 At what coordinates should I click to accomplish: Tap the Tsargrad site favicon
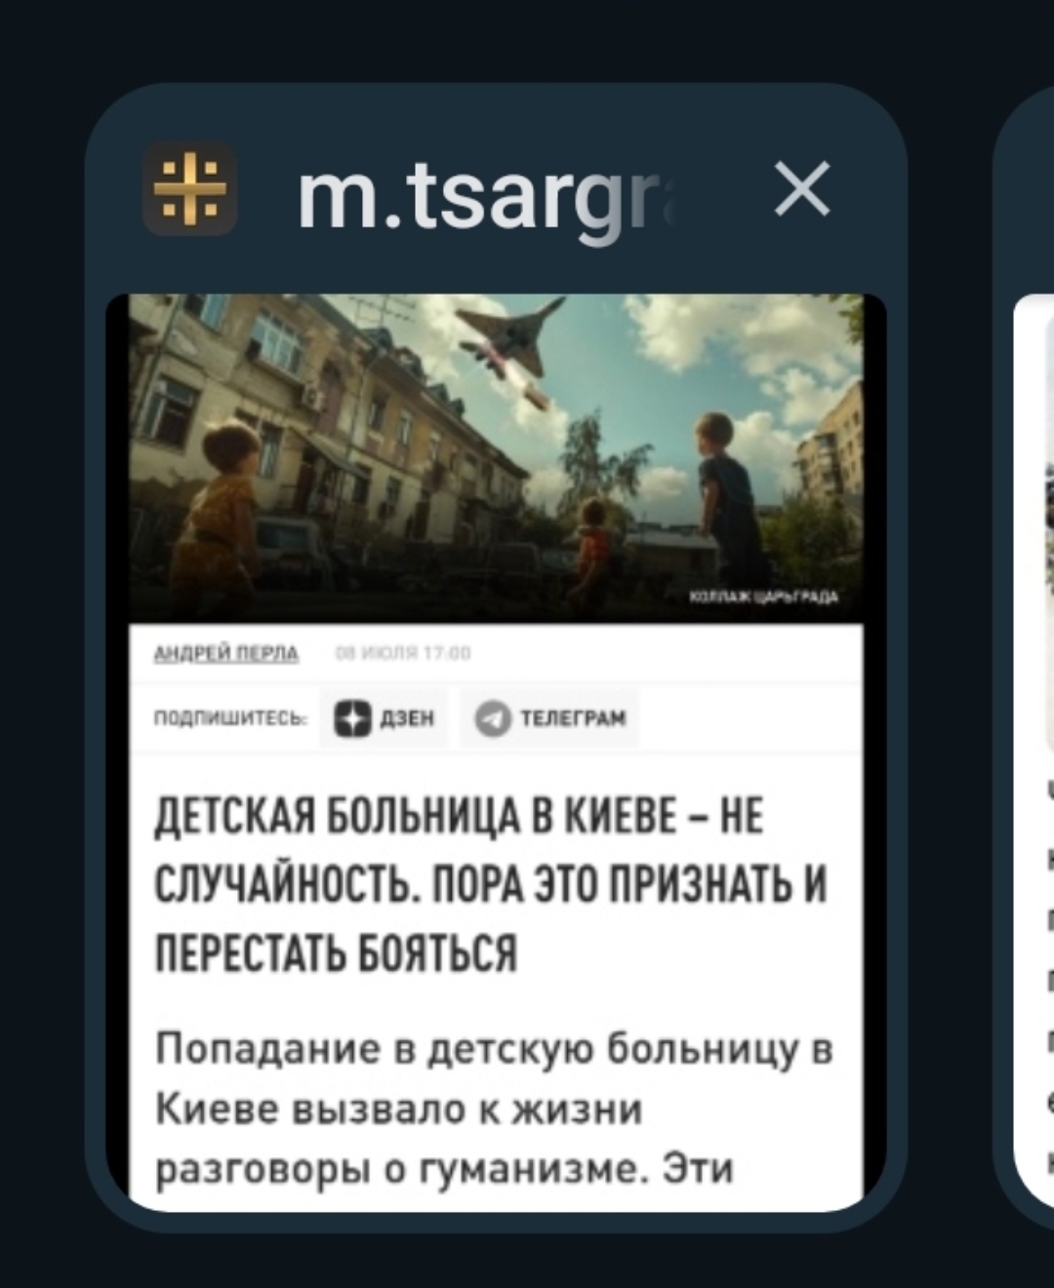pyautogui.click(x=190, y=188)
